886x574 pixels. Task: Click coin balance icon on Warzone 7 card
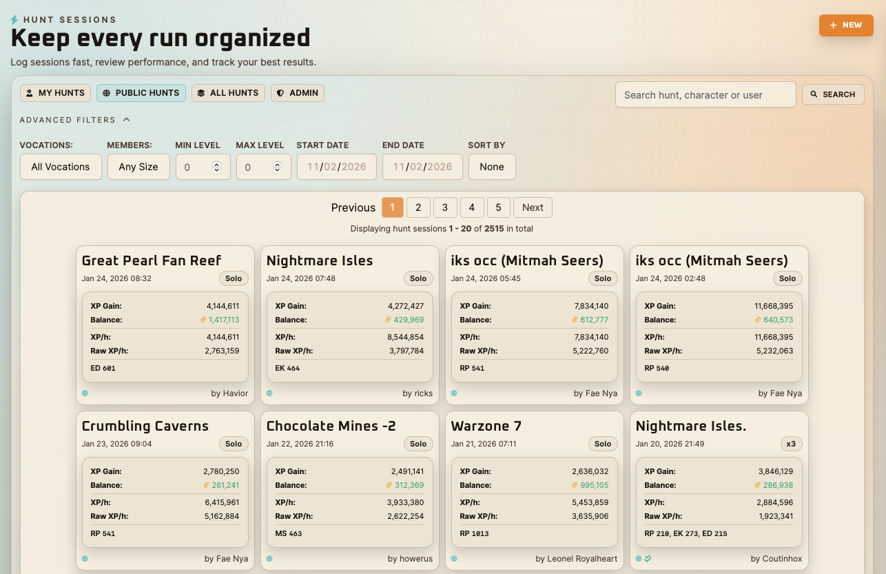(575, 485)
